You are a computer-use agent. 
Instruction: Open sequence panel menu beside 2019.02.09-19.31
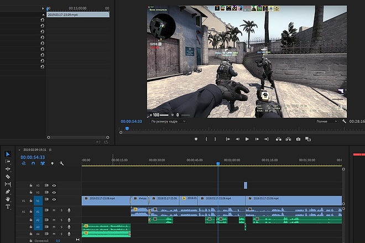tap(50, 150)
